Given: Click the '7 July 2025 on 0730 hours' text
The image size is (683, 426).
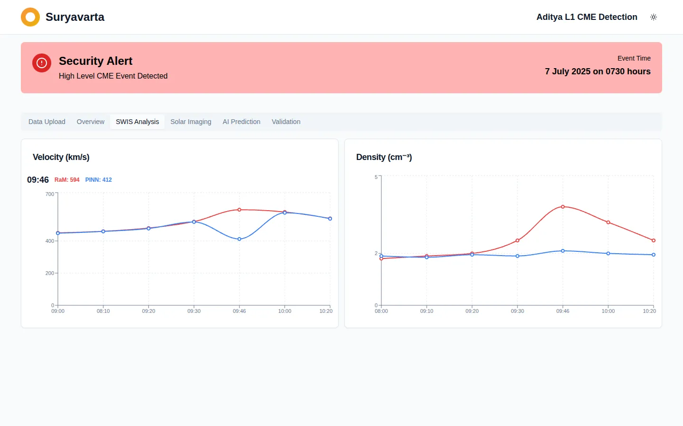Looking at the screenshot, I should tap(598, 71).
